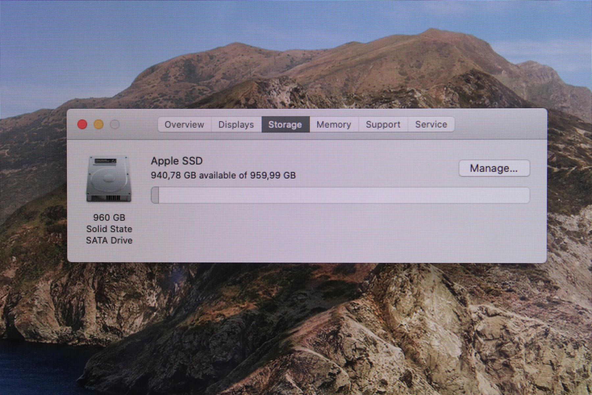Minimize the window with the yellow button
Viewport: 592px width, 395px height.
[x=99, y=125]
